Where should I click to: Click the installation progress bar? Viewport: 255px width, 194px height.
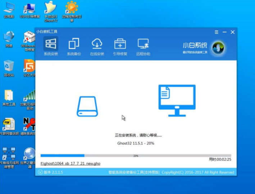(136, 156)
